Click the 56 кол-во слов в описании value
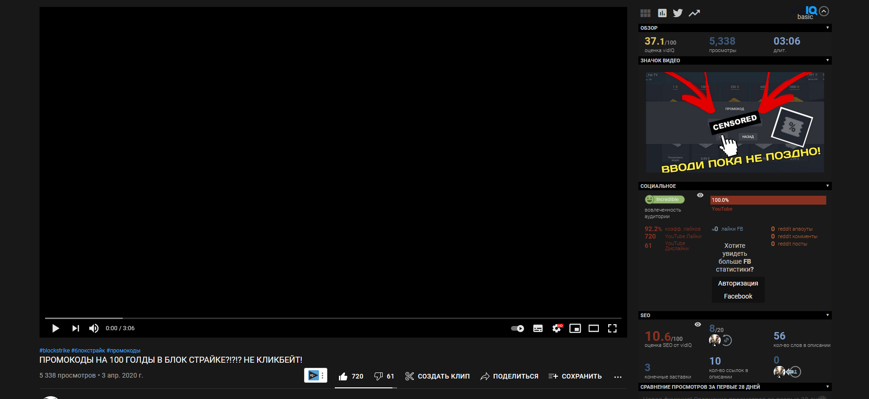The width and height of the screenshot is (869, 399). 779,336
